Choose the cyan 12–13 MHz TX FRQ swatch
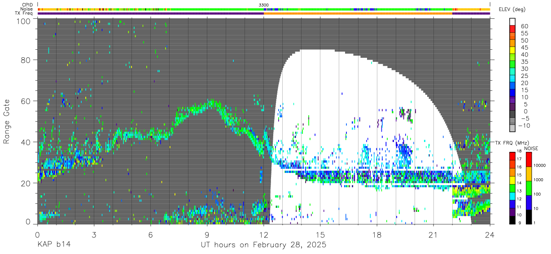Image resolution: width=551 pixels, height=254 pixels. click(x=512, y=196)
